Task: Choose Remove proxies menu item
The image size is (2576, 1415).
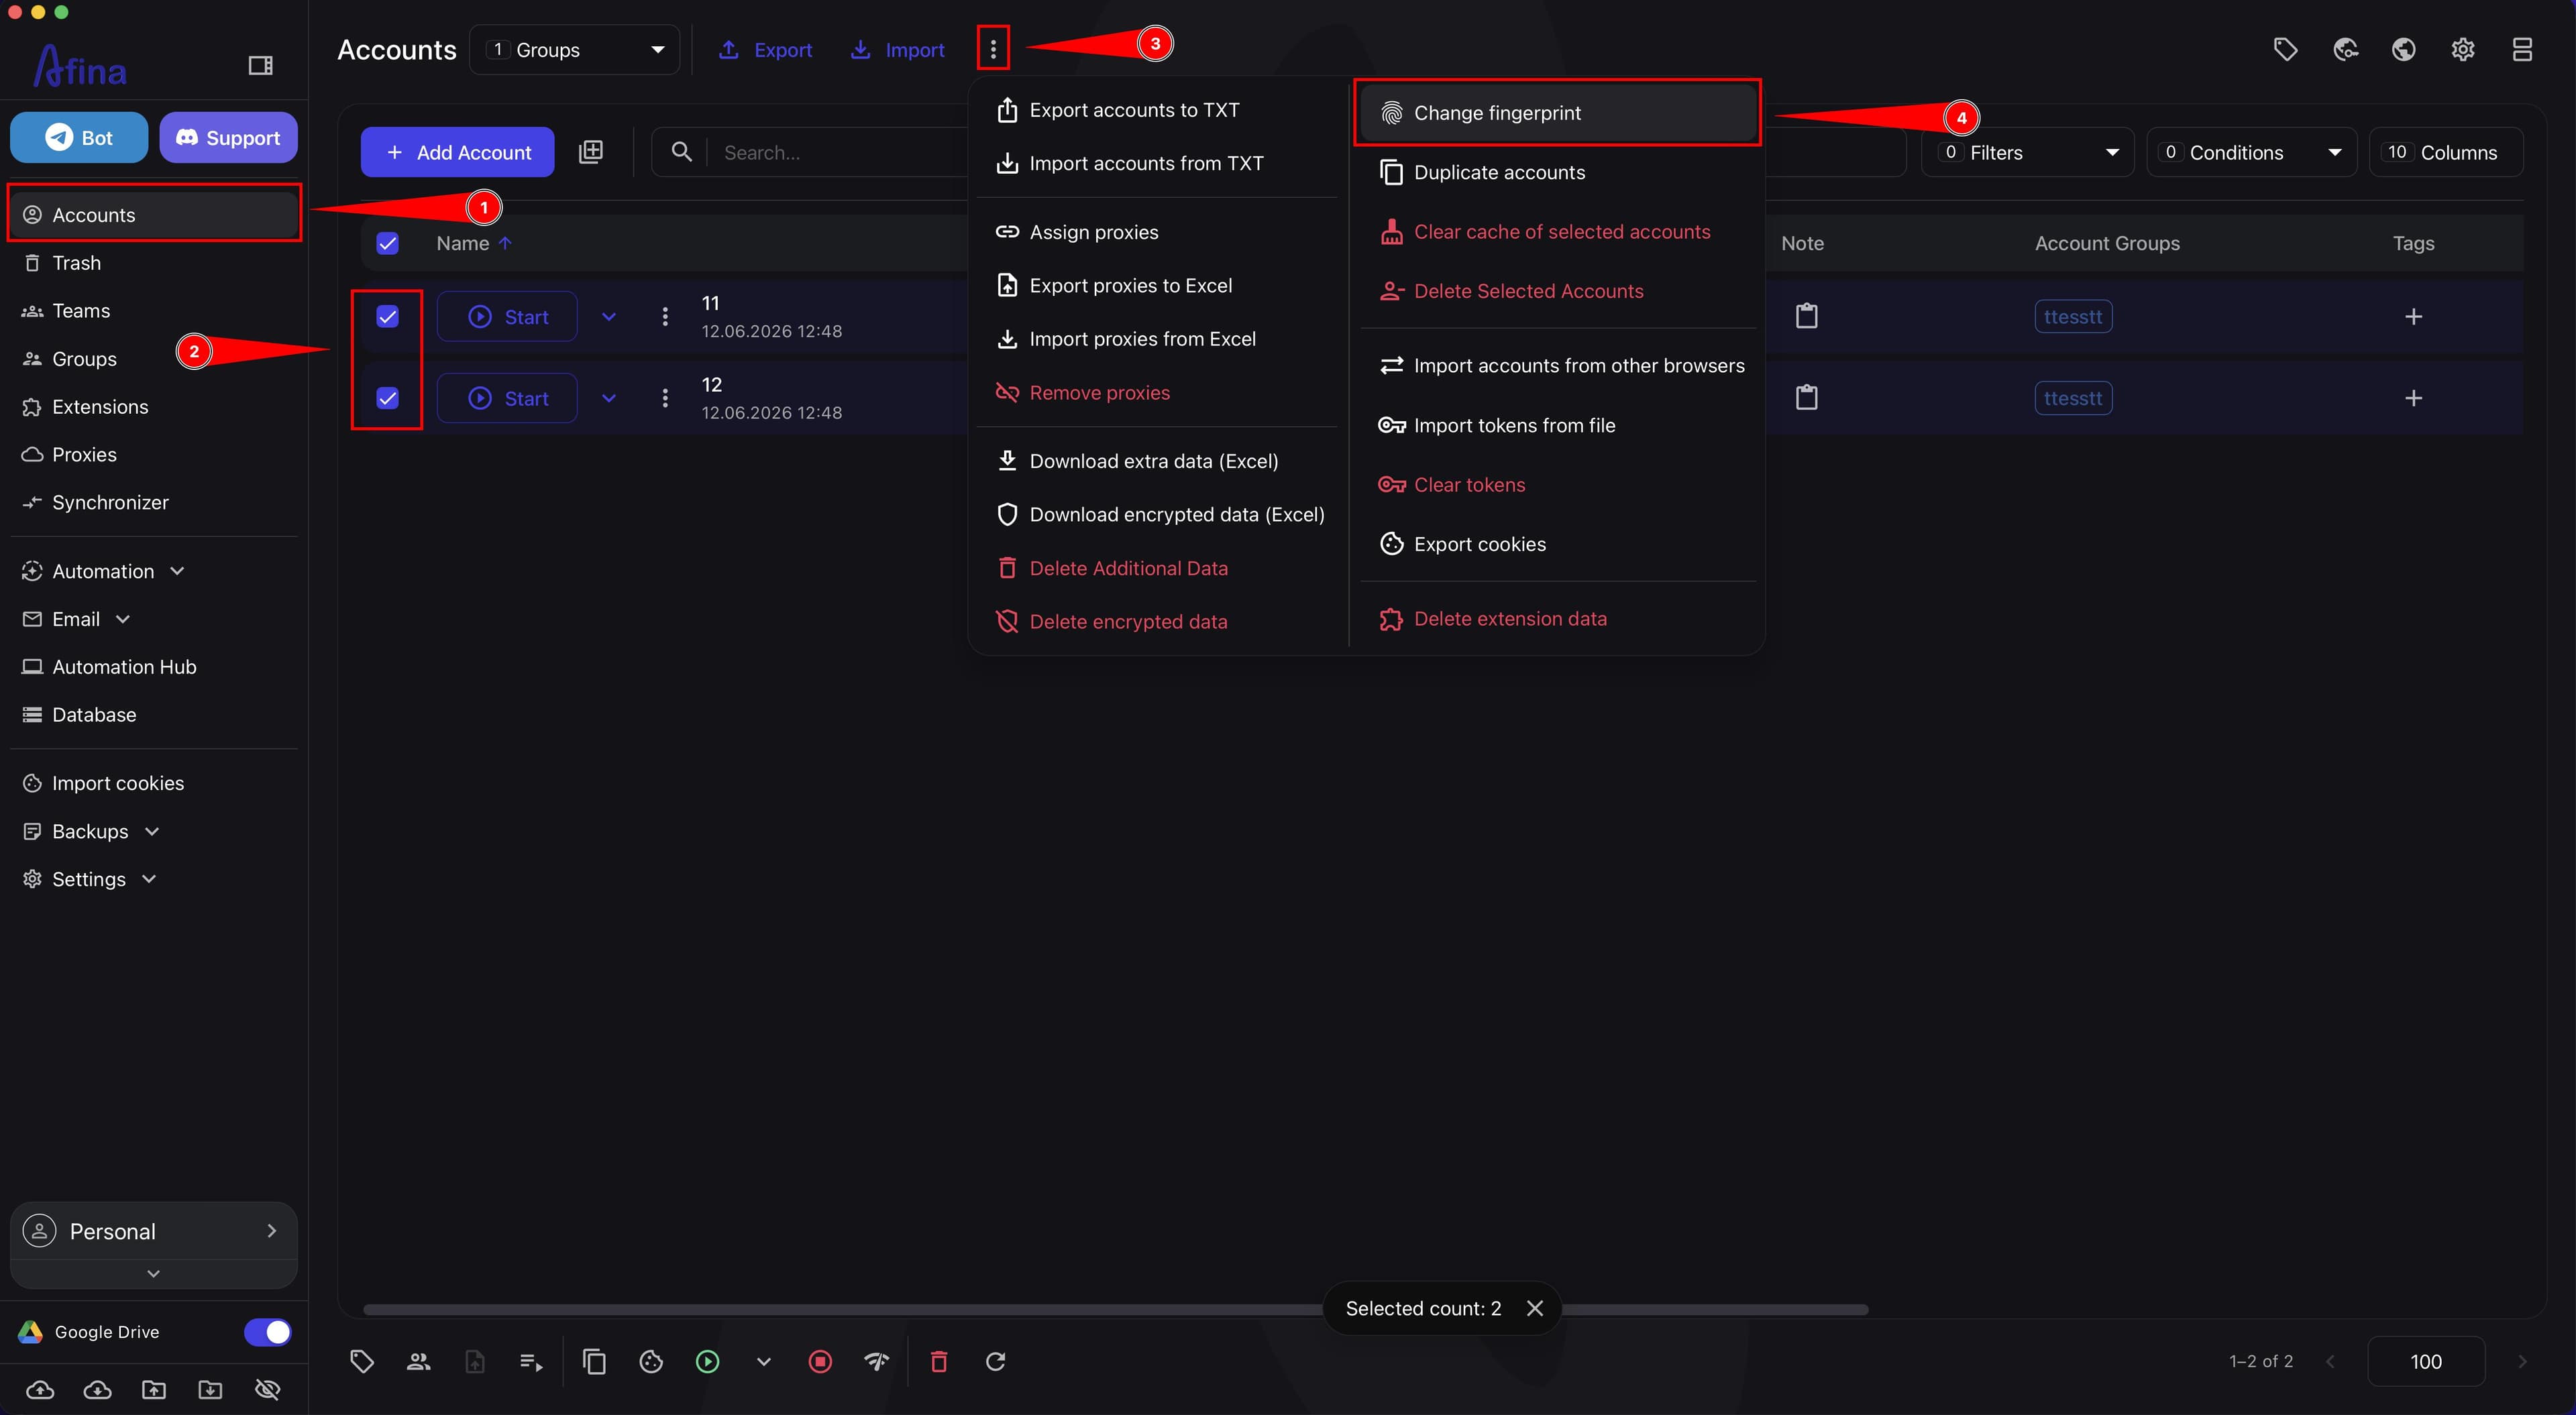Action: tap(1157, 392)
